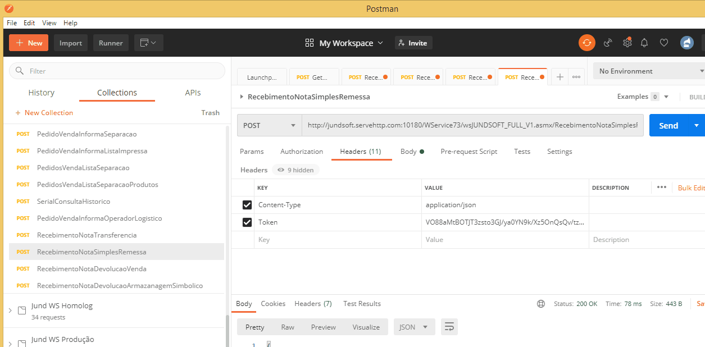Screen dimensions: 705x347
Task: Open the notifications bell
Action: pyautogui.click(x=644, y=43)
